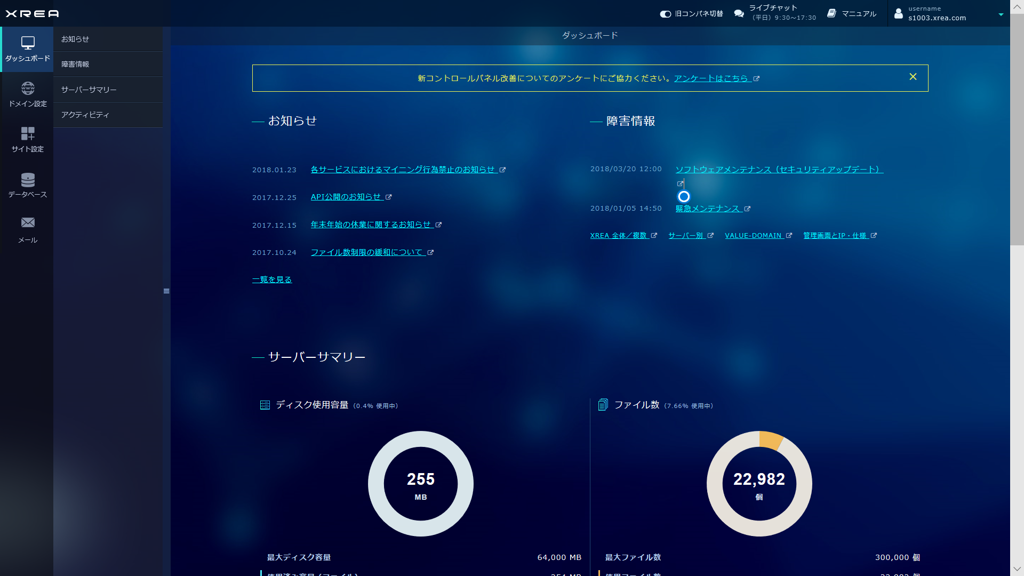Collapse the sidebar submenu handle
Screen dimensions: 1024x576
(x=166, y=291)
